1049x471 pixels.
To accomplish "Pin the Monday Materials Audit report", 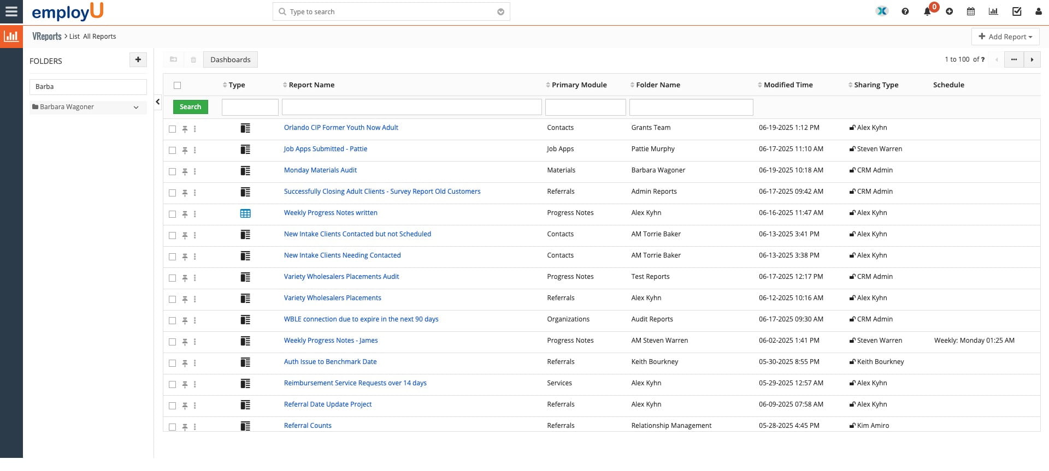I will [x=185, y=171].
